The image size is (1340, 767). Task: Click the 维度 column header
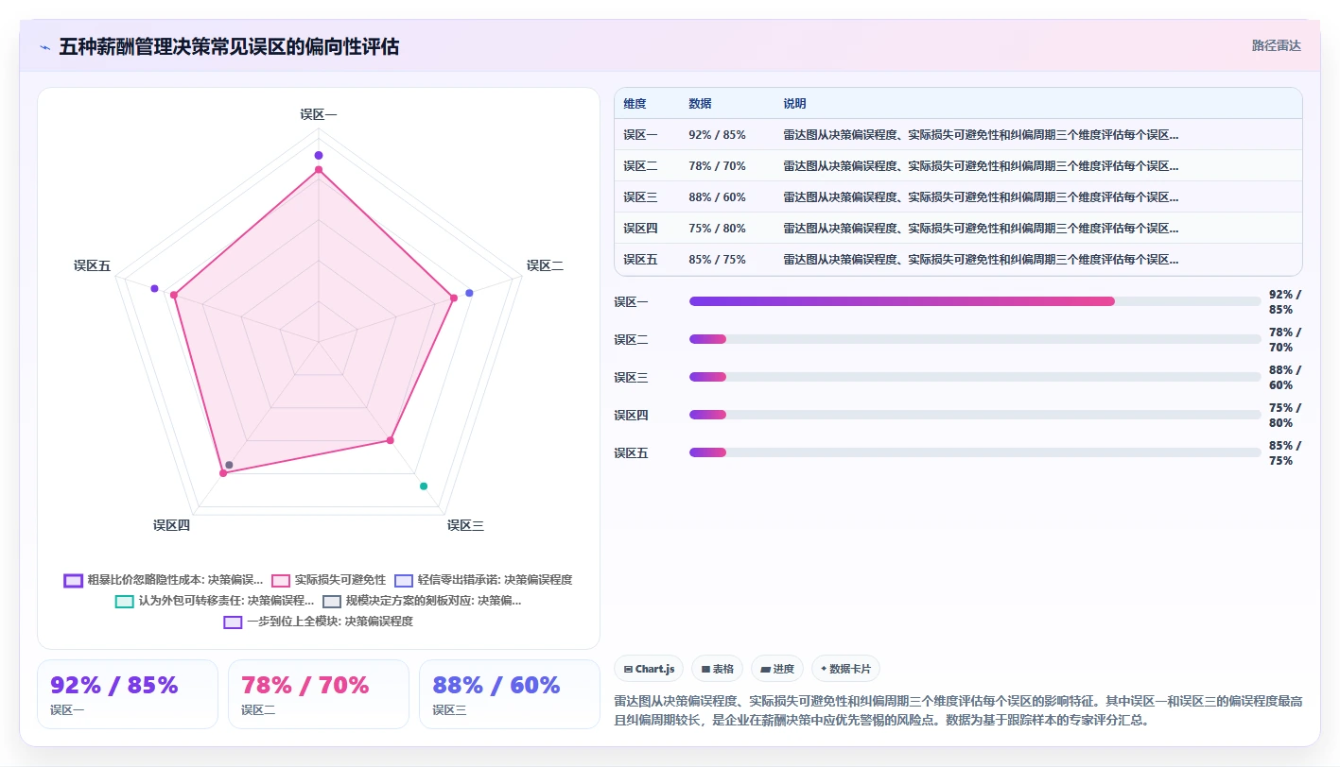pyautogui.click(x=635, y=104)
